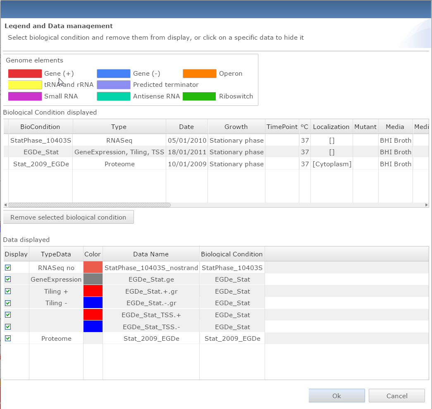Click the TypeData column header
The height and width of the screenshot is (409, 432).
(56, 254)
